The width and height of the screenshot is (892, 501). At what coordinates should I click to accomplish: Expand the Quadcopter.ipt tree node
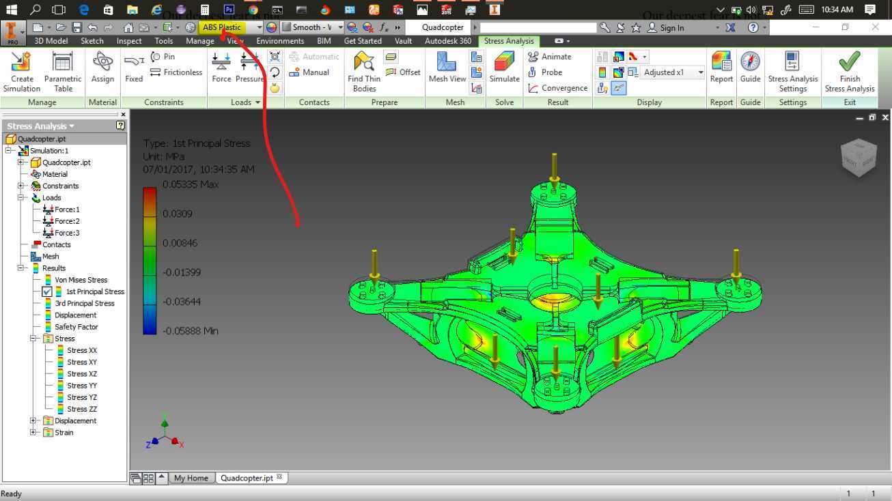[x=21, y=162]
